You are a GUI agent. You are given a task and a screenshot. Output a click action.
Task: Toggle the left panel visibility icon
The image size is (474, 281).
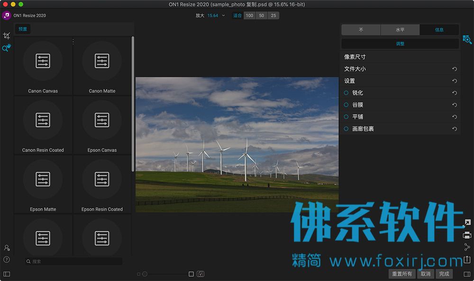click(x=7, y=274)
